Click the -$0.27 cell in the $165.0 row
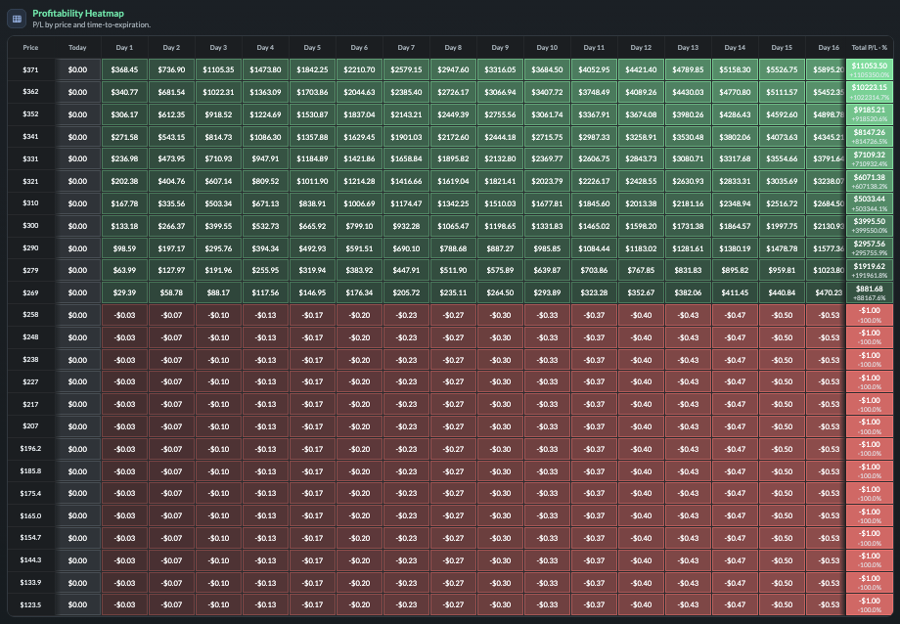Image resolution: width=900 pixels, height=624 pixels. coord(453,515)
